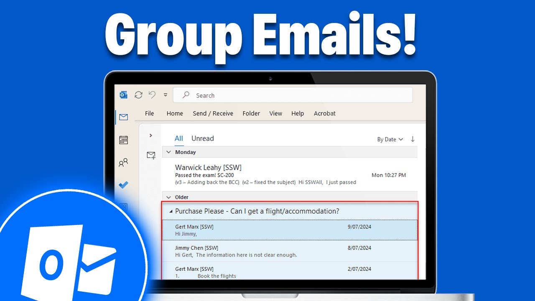The width and height of the screenshot is (535, 301).
Task: Show Unread messages filter
Action: click(x=203, y=138)
